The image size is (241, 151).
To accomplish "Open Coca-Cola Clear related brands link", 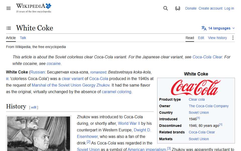I will tap(202, 132).
